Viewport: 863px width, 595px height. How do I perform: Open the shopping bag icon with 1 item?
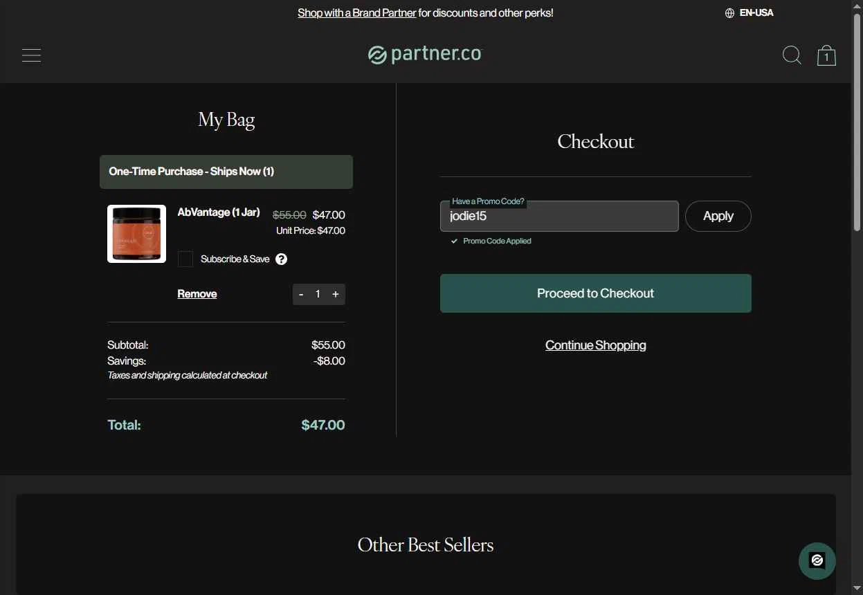[826, 55]
